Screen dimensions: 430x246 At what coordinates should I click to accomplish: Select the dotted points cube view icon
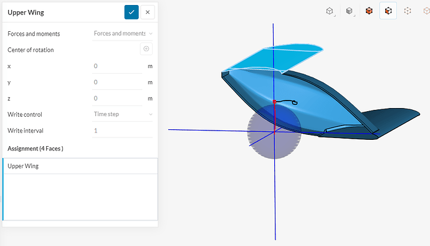[408, 11]
